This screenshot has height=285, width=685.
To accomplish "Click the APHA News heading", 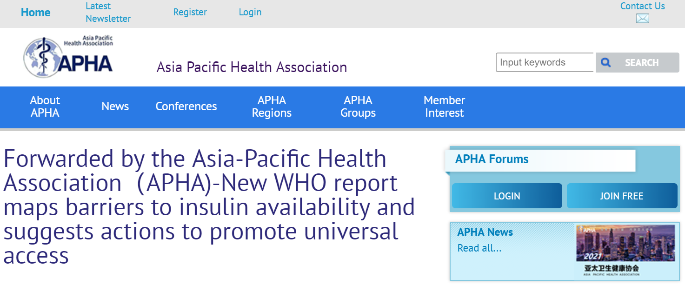I will (485, 232).
